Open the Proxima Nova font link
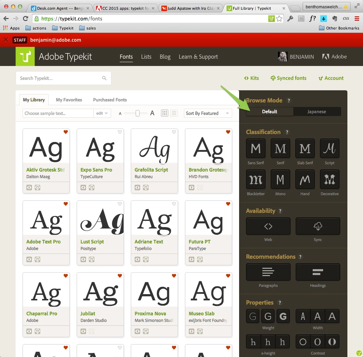 [150, 314]
